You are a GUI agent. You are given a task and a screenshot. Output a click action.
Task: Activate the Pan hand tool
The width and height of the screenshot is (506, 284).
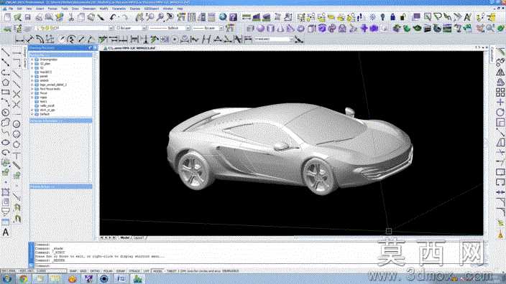click(139, 17)
